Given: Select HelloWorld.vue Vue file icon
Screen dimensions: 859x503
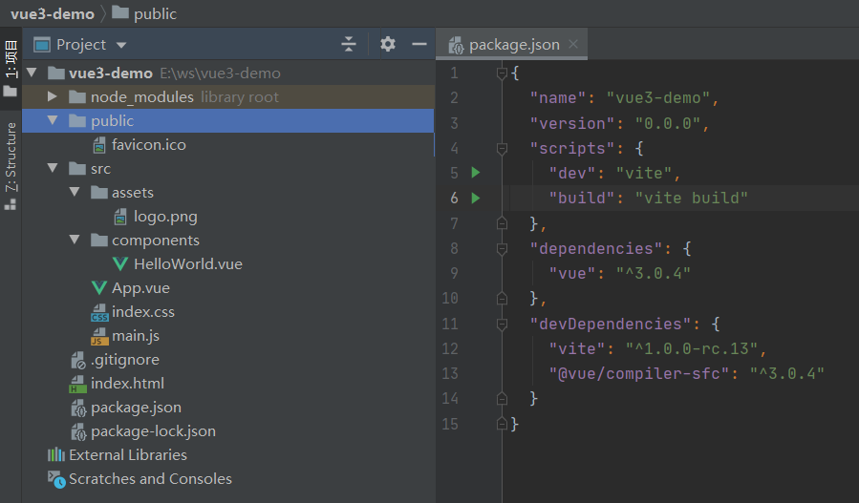Looking at the screenshot, I should (x=120, y=263).
